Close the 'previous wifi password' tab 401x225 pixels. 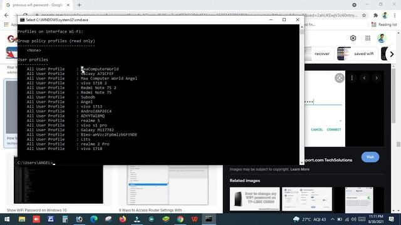(68, 5)
